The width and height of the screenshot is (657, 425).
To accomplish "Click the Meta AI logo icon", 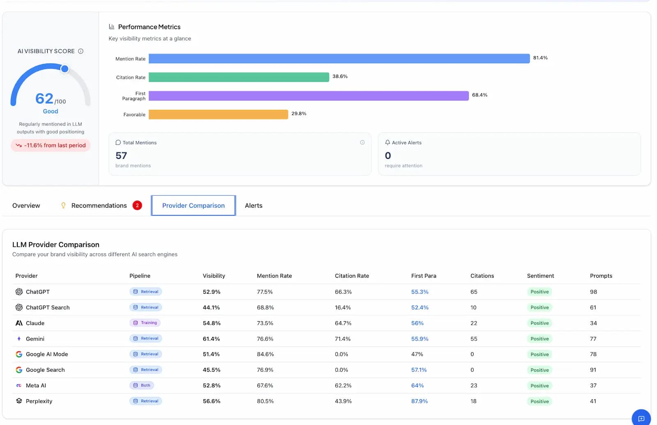I will [19, 386].
